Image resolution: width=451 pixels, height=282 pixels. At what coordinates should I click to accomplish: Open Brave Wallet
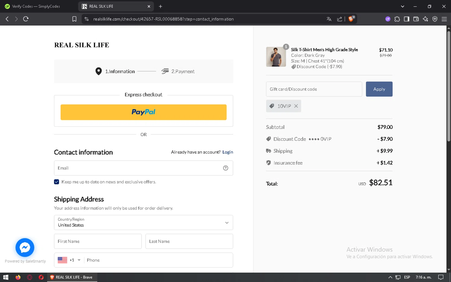pos(416,19)
